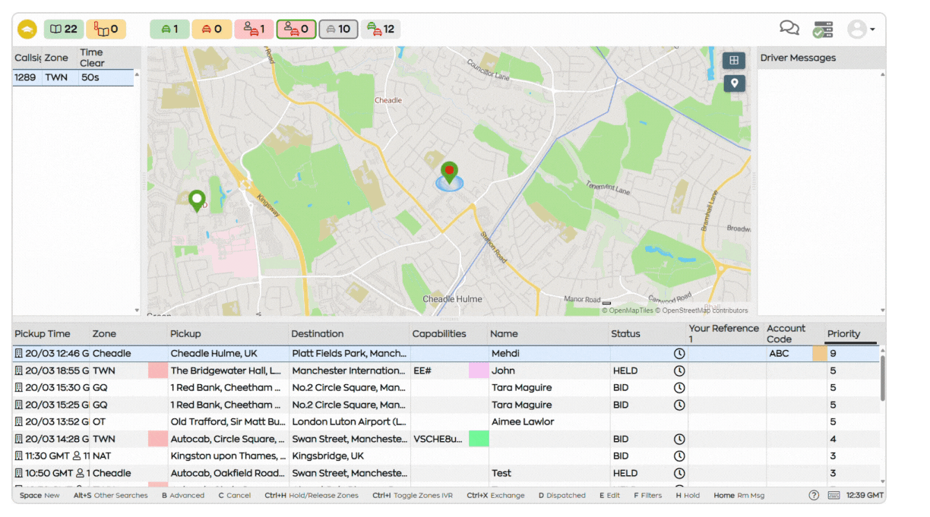Select the two-cars counter showing 12
The width and height of the screenshot is (930, 517).
(x=381, y=30)
